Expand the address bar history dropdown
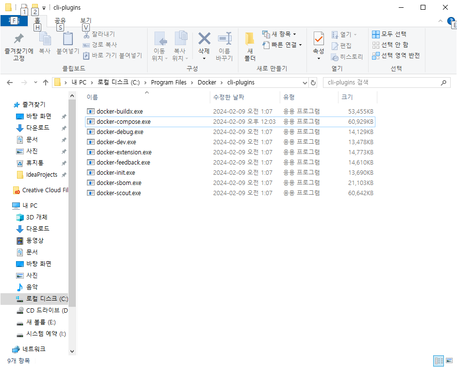 coord(305,83)
